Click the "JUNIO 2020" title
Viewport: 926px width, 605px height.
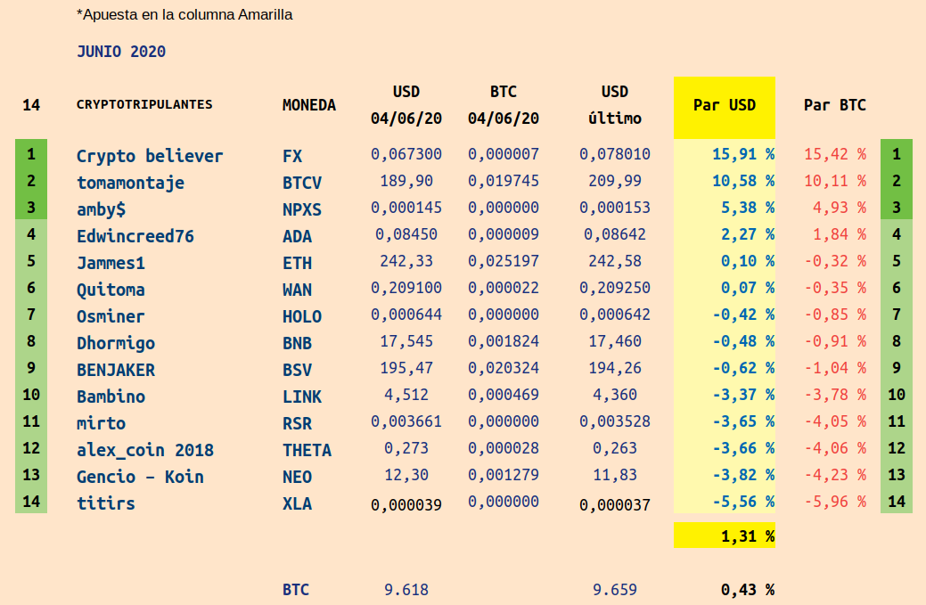121,52
